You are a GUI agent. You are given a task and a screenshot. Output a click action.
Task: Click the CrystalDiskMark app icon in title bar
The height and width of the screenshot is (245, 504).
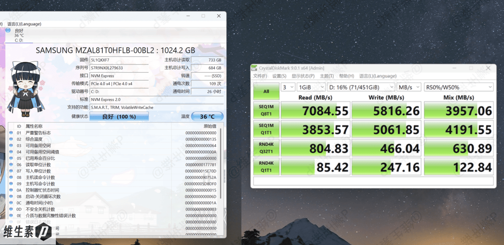[254, 68]
